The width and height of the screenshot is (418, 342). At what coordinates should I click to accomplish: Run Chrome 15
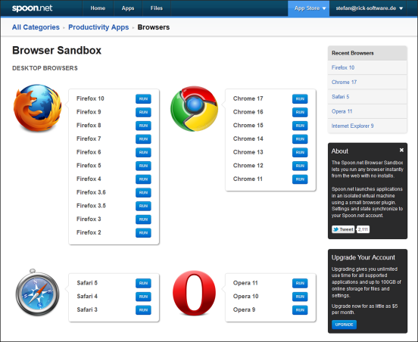click(x=300, y=126)
